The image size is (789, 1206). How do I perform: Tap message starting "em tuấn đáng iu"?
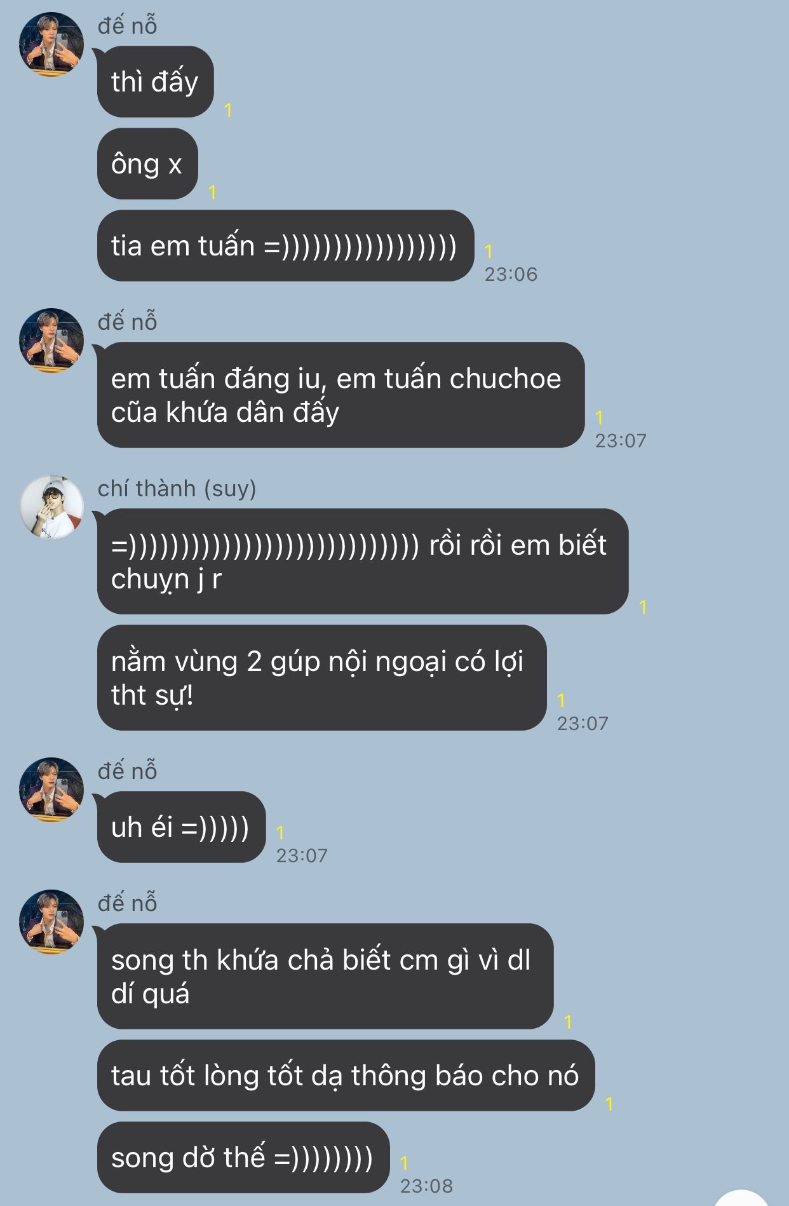coord(341,395)
